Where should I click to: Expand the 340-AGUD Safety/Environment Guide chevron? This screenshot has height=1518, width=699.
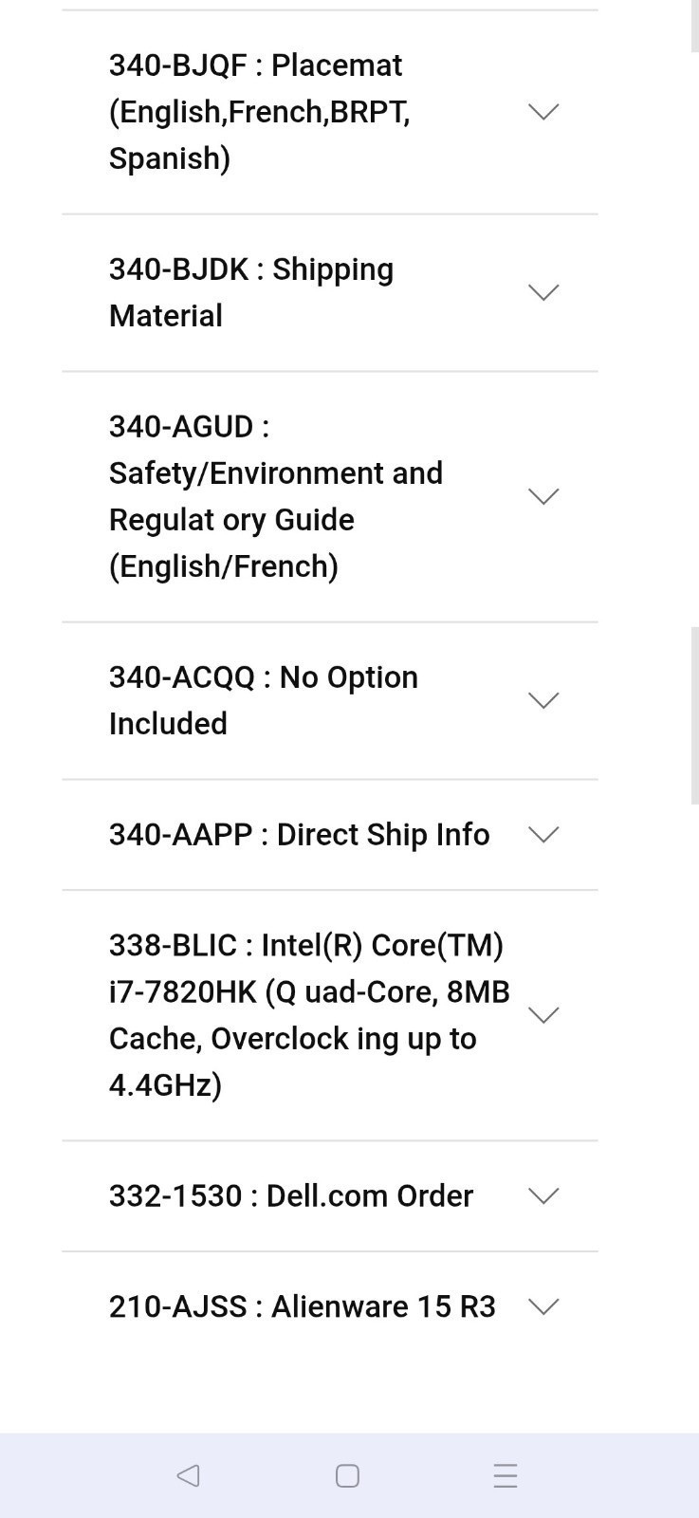coord(543,496)
